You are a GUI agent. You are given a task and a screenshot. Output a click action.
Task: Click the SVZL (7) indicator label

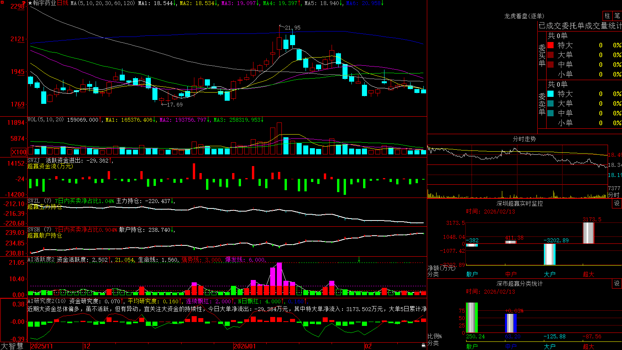(x=39, y=201)
